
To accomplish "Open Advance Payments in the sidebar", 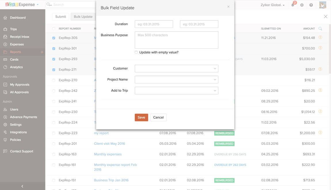I will click(24, 117).
